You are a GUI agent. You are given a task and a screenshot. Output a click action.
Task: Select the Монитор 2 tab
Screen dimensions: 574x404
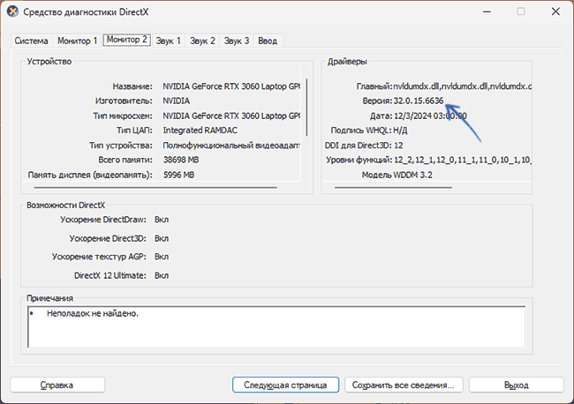tap(125, 41)
